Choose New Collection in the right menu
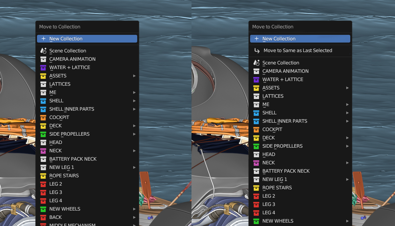The width and height of the screenshot is (395, 226). point(300,39)
